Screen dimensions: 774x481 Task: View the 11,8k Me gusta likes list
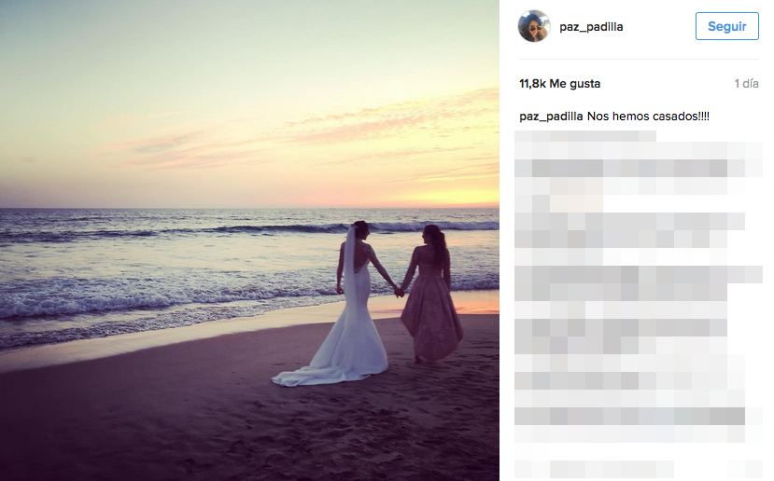coord(559,83)
